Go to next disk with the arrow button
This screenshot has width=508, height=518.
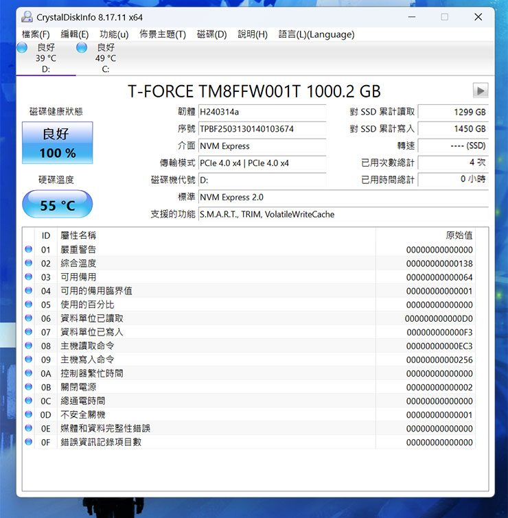(x=481, y=91)
